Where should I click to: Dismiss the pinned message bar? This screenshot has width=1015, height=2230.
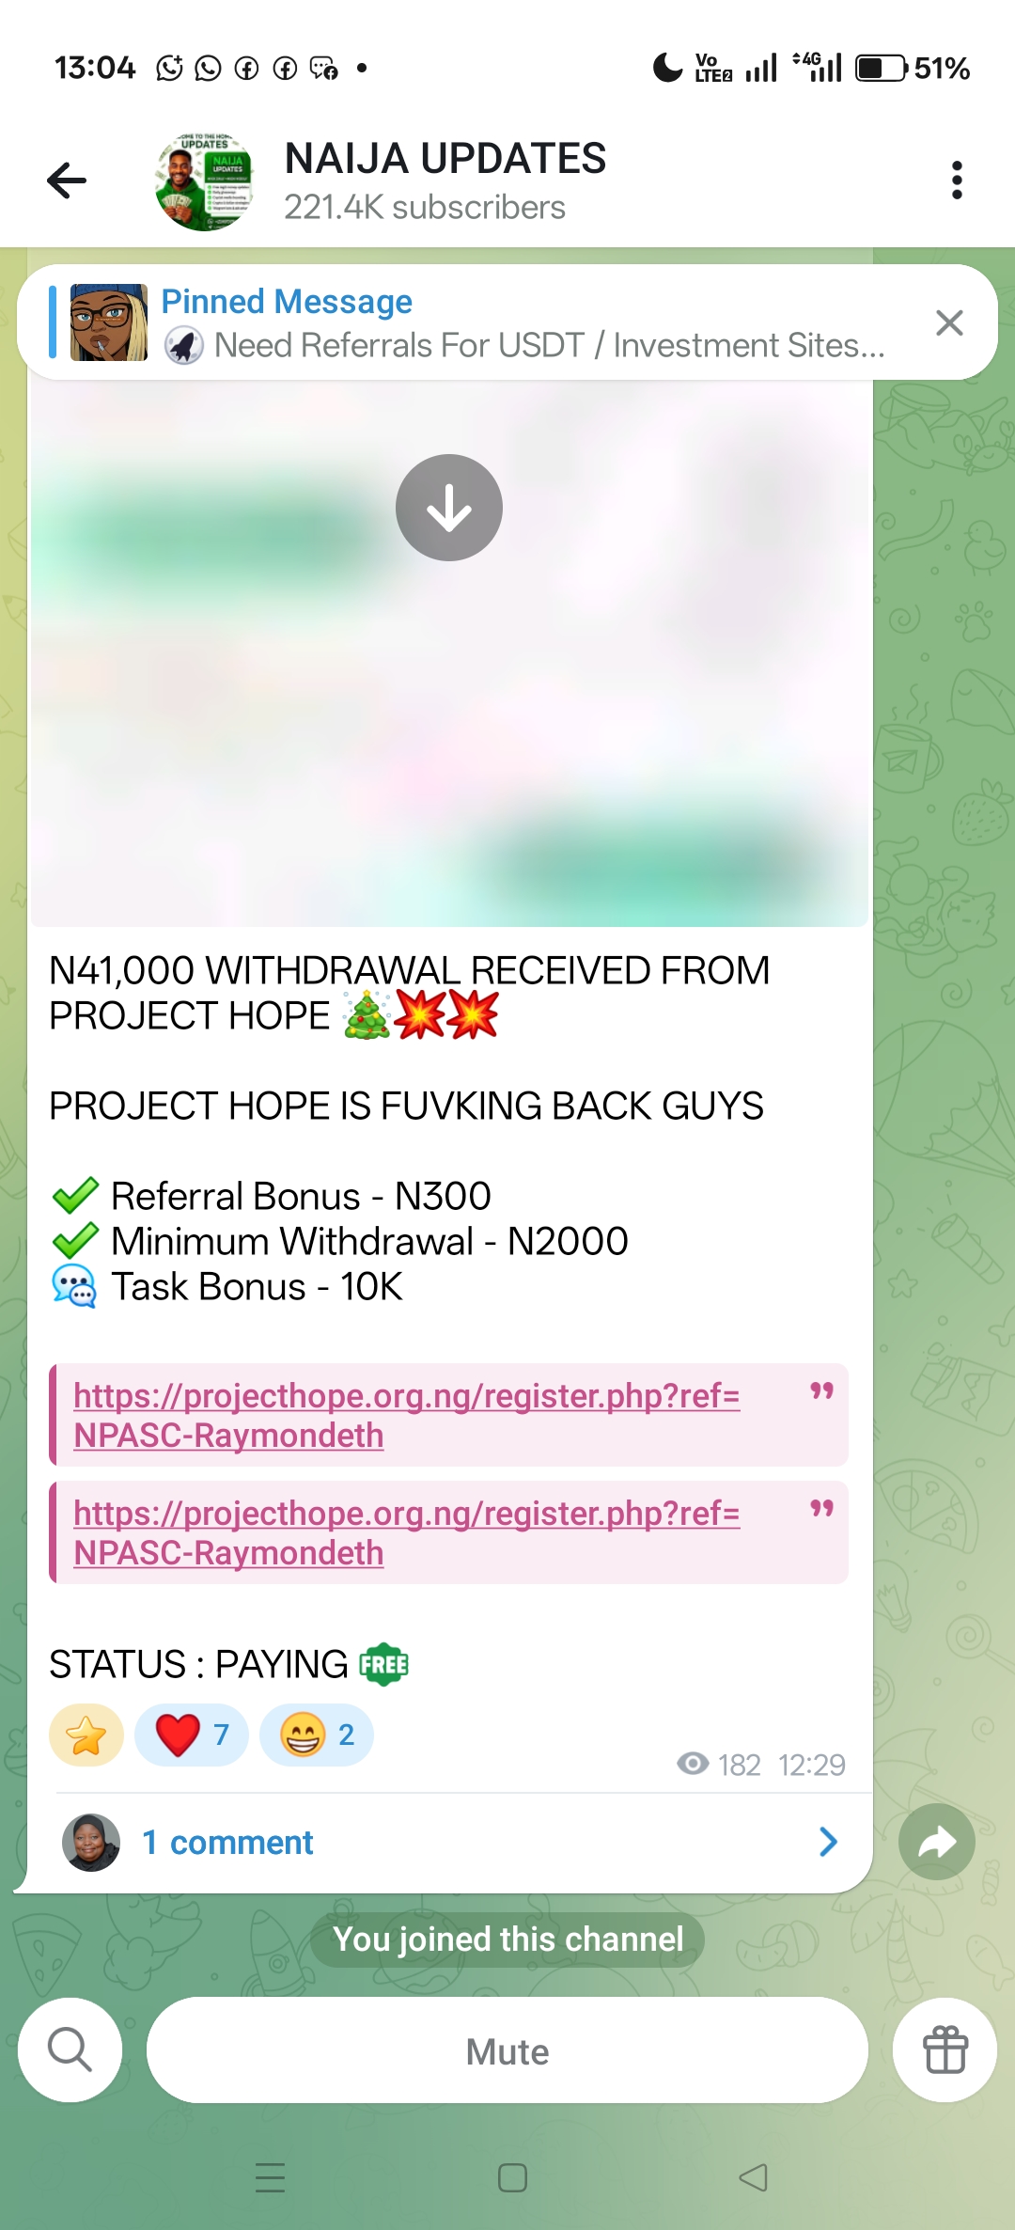coord(949,322)
